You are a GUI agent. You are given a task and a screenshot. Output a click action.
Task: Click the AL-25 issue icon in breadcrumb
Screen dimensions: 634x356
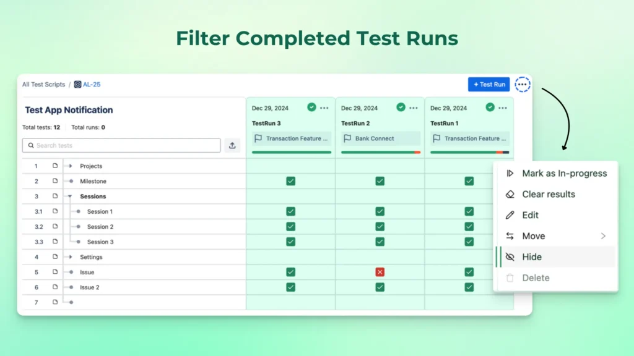(x=77, y=84)
